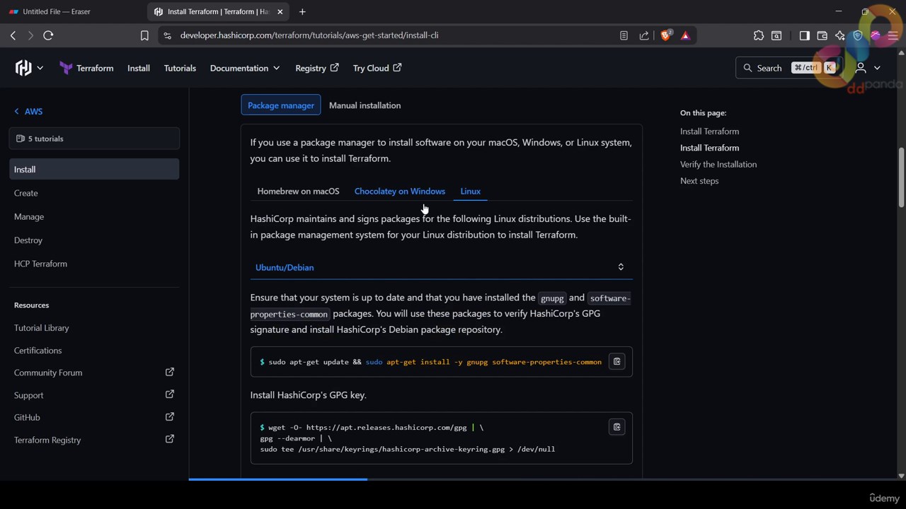
Task: Click the 5 tutorials badge
Action: pos(94,139)
